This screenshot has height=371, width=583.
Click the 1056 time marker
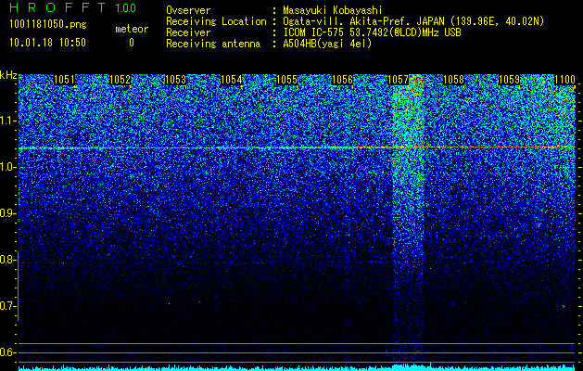coord(342,80)
